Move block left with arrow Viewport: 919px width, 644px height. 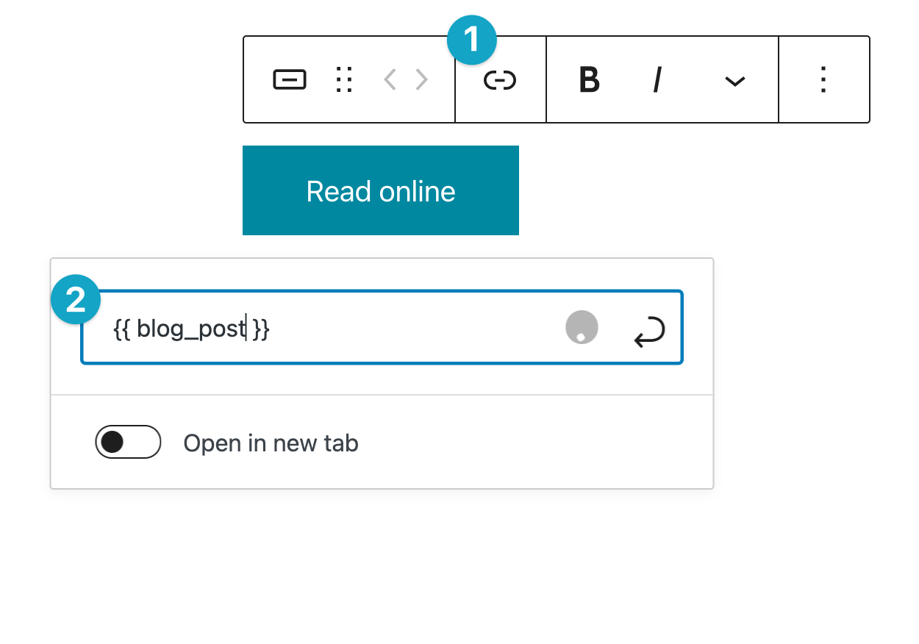click(x=390, y=79)
